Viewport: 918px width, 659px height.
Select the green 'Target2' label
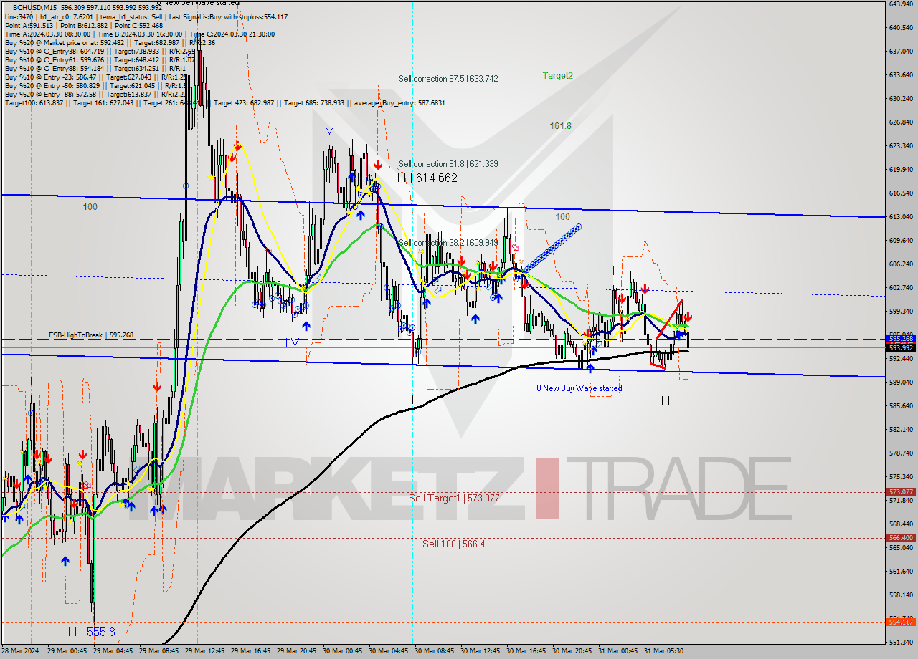click(557, 75)
